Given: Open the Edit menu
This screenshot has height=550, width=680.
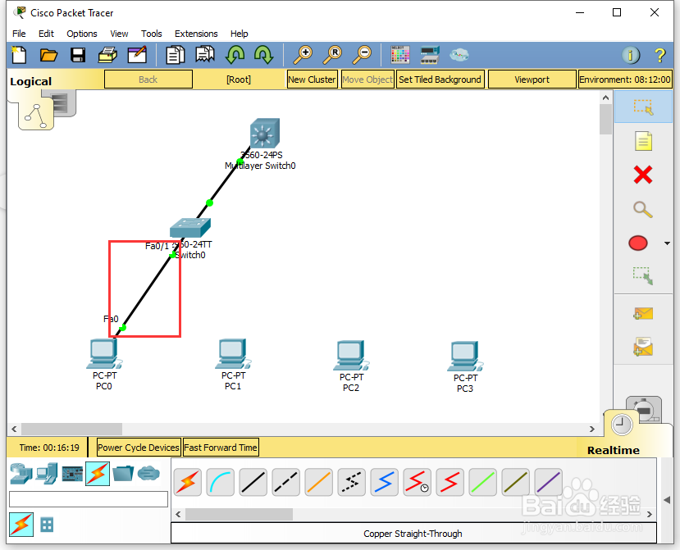Looking at the screenshot, I should [x=46, y=34].
